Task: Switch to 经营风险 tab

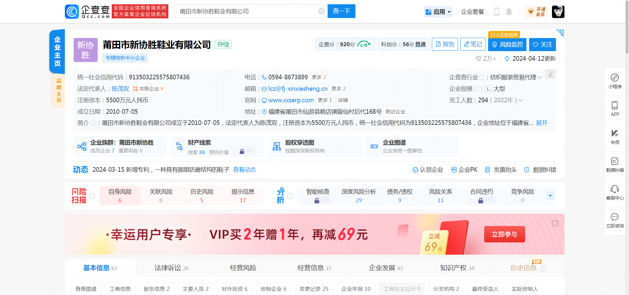Action: (x=243, y=268)
